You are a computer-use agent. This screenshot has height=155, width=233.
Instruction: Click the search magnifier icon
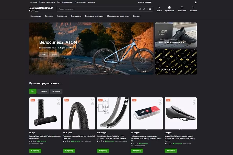[150, 9]
